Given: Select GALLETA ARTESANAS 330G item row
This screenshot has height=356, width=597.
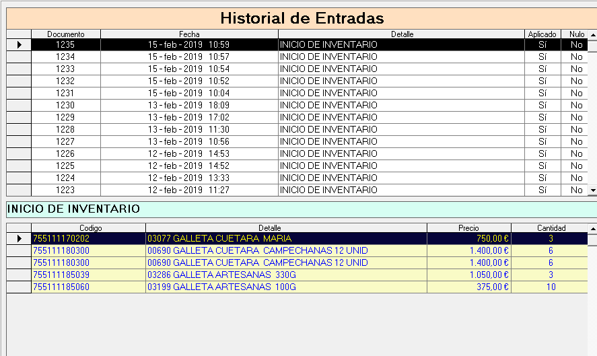Looking at the screenshot, I should click(x=285, y=275).
